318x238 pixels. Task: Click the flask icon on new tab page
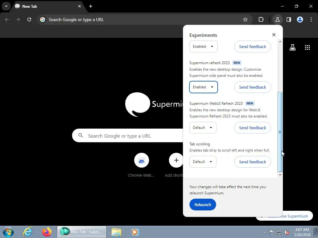(293, 47)
